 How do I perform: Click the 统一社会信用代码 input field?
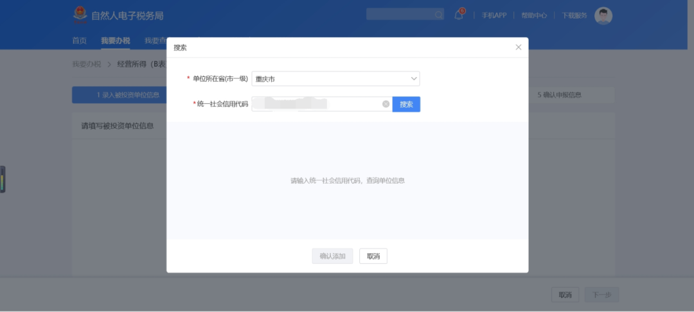(x=322, y=104)
